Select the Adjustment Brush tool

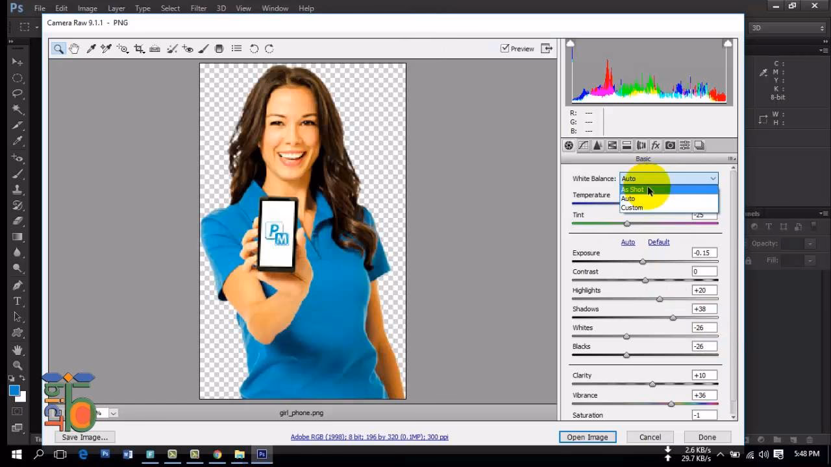203,48
